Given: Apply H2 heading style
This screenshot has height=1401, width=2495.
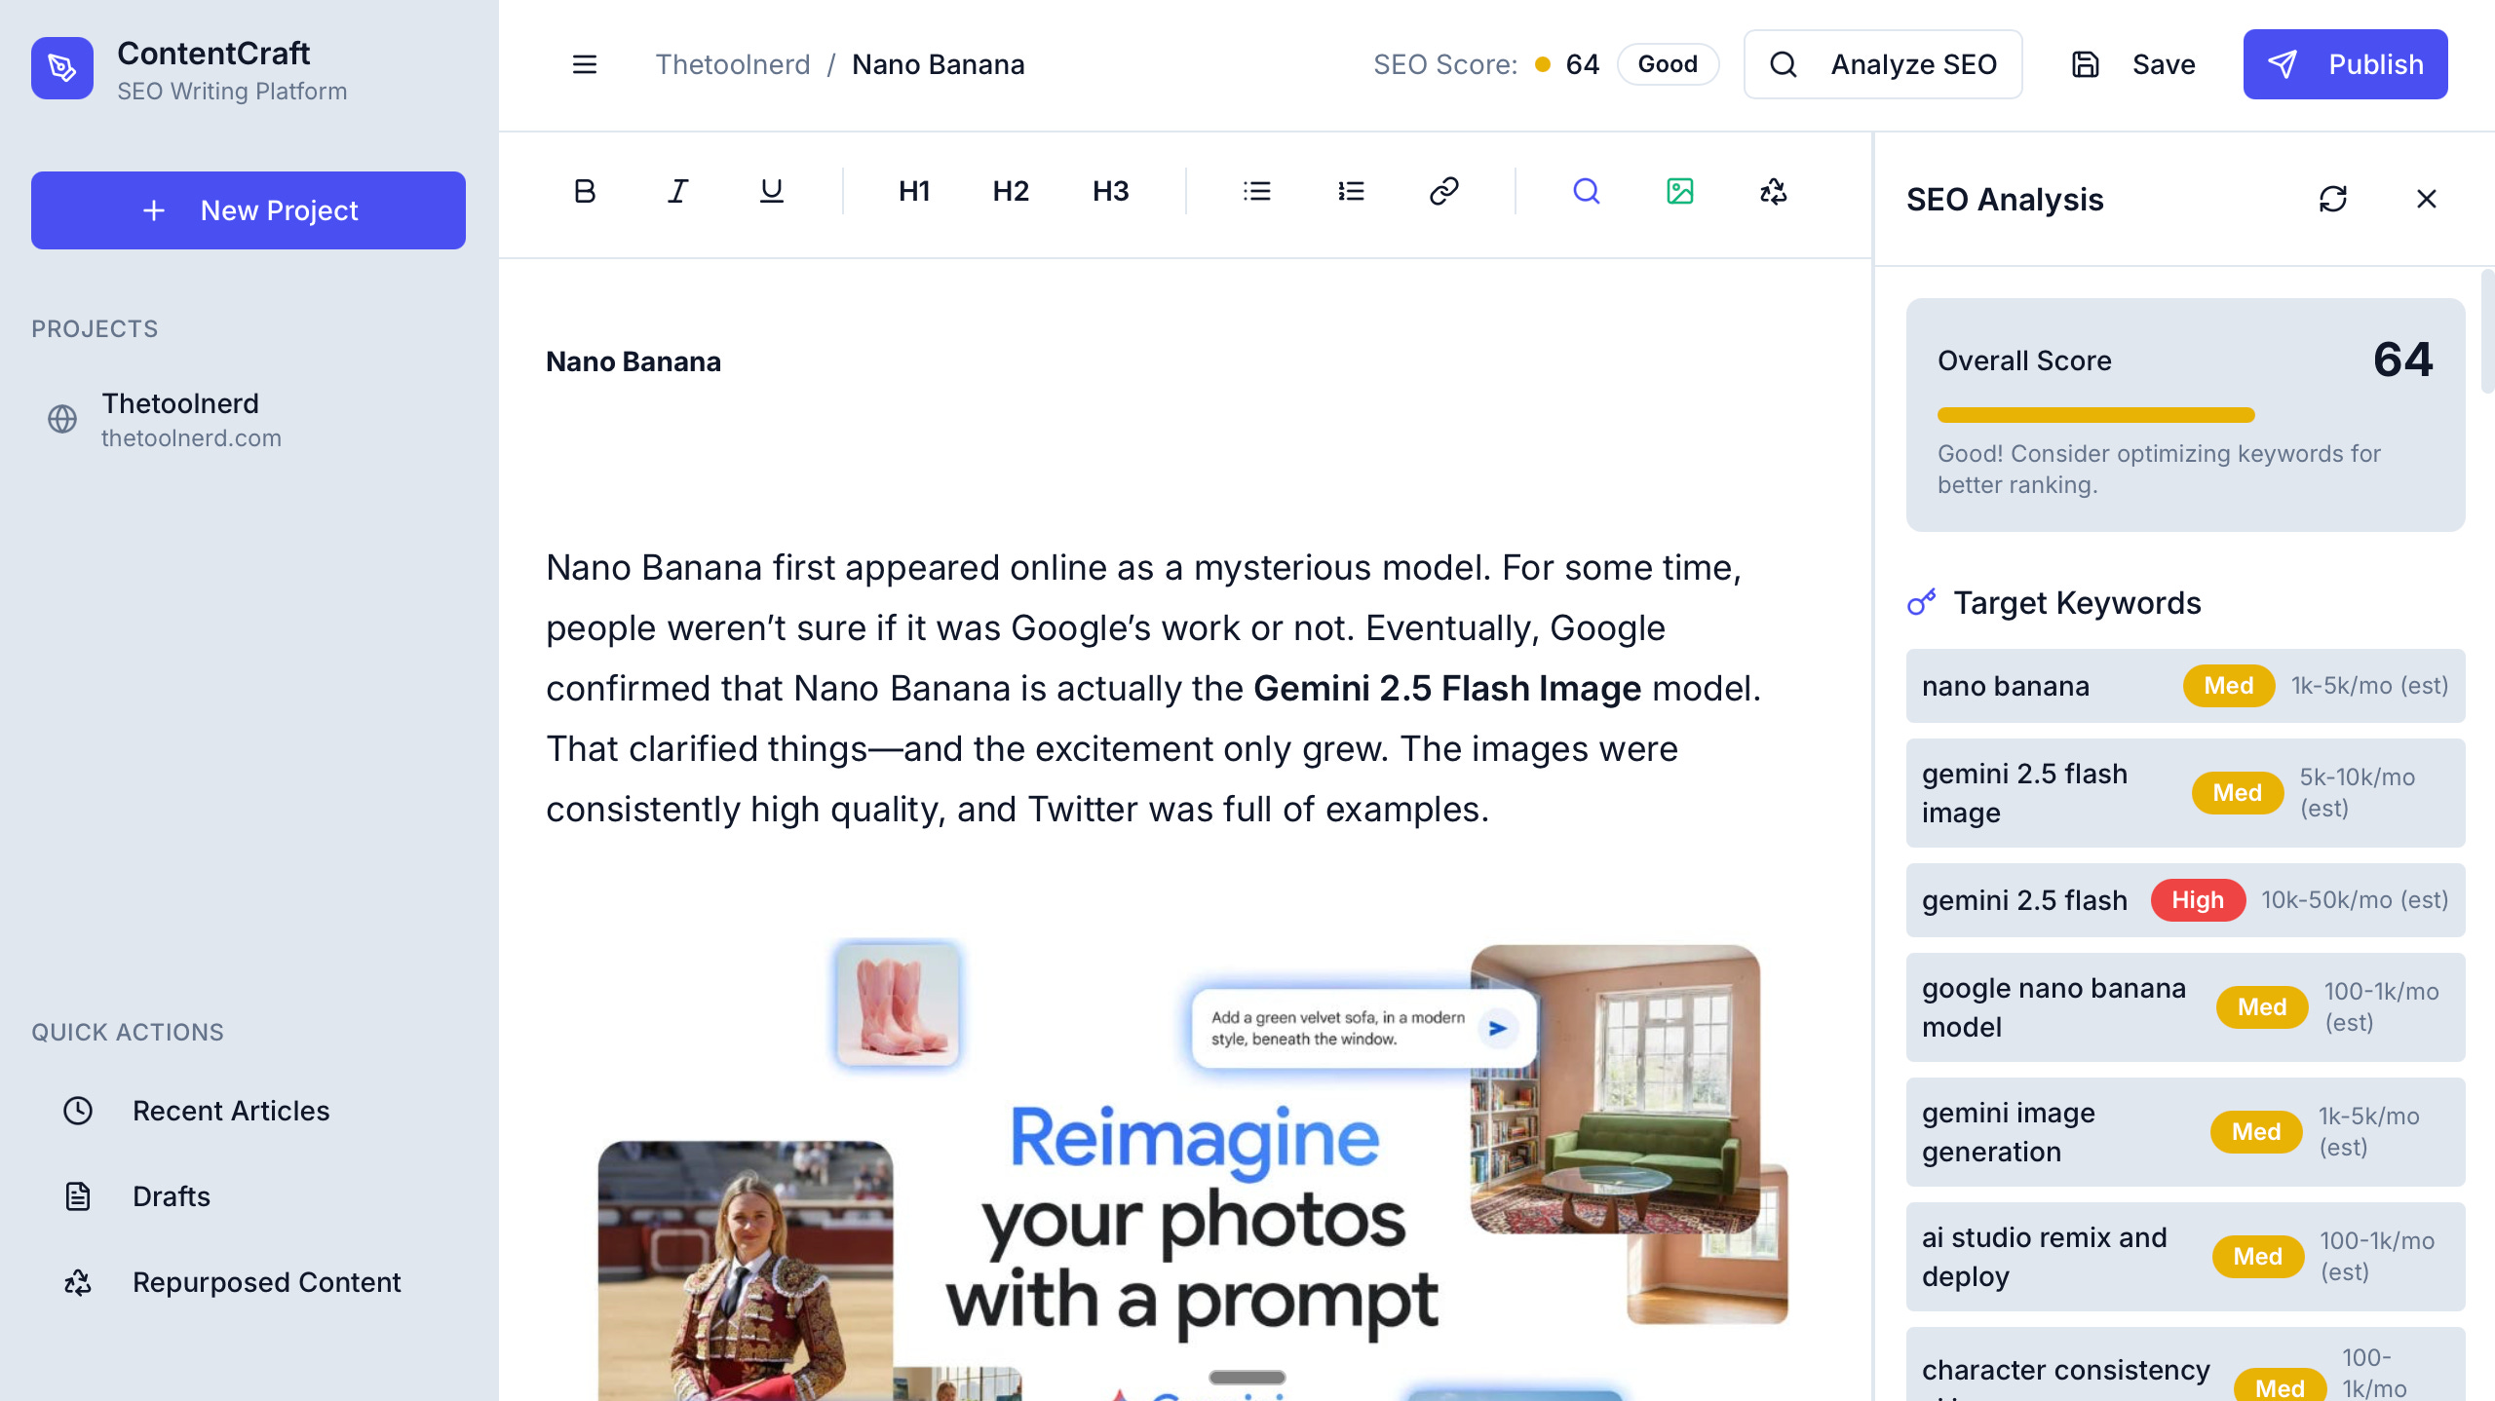Looking at the screenshot, I should 1011,191.
